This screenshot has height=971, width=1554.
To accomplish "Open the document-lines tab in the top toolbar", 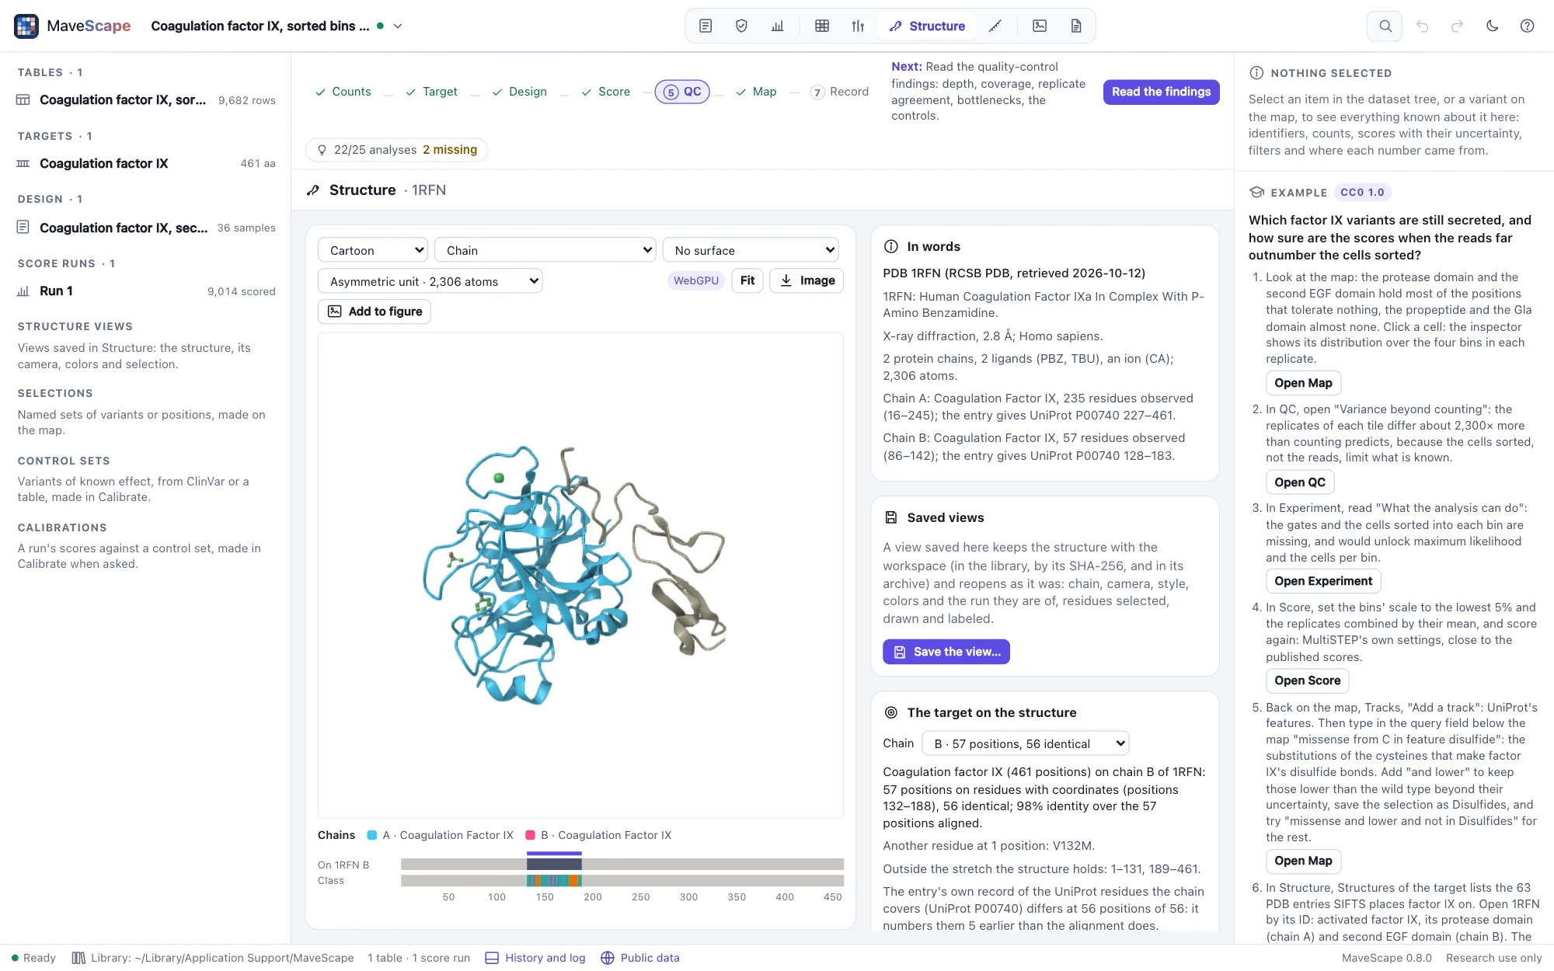I will [x=706, y=26].
